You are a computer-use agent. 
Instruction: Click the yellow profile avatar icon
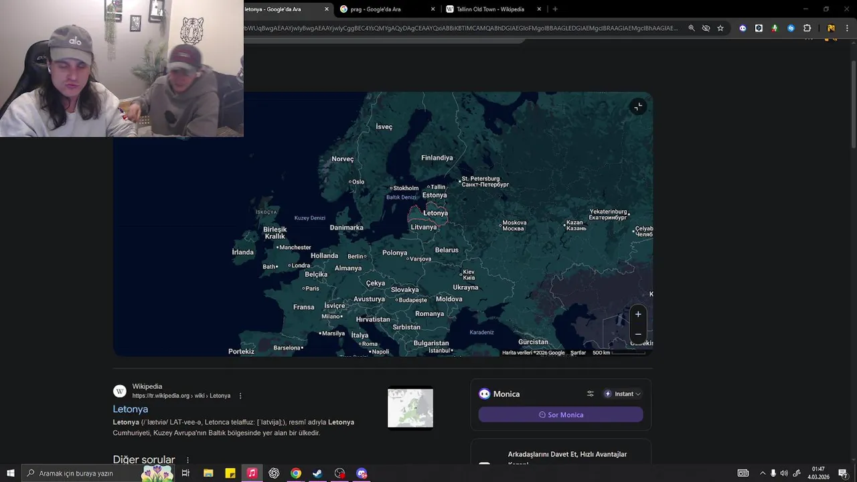click(x=831, y=28)
